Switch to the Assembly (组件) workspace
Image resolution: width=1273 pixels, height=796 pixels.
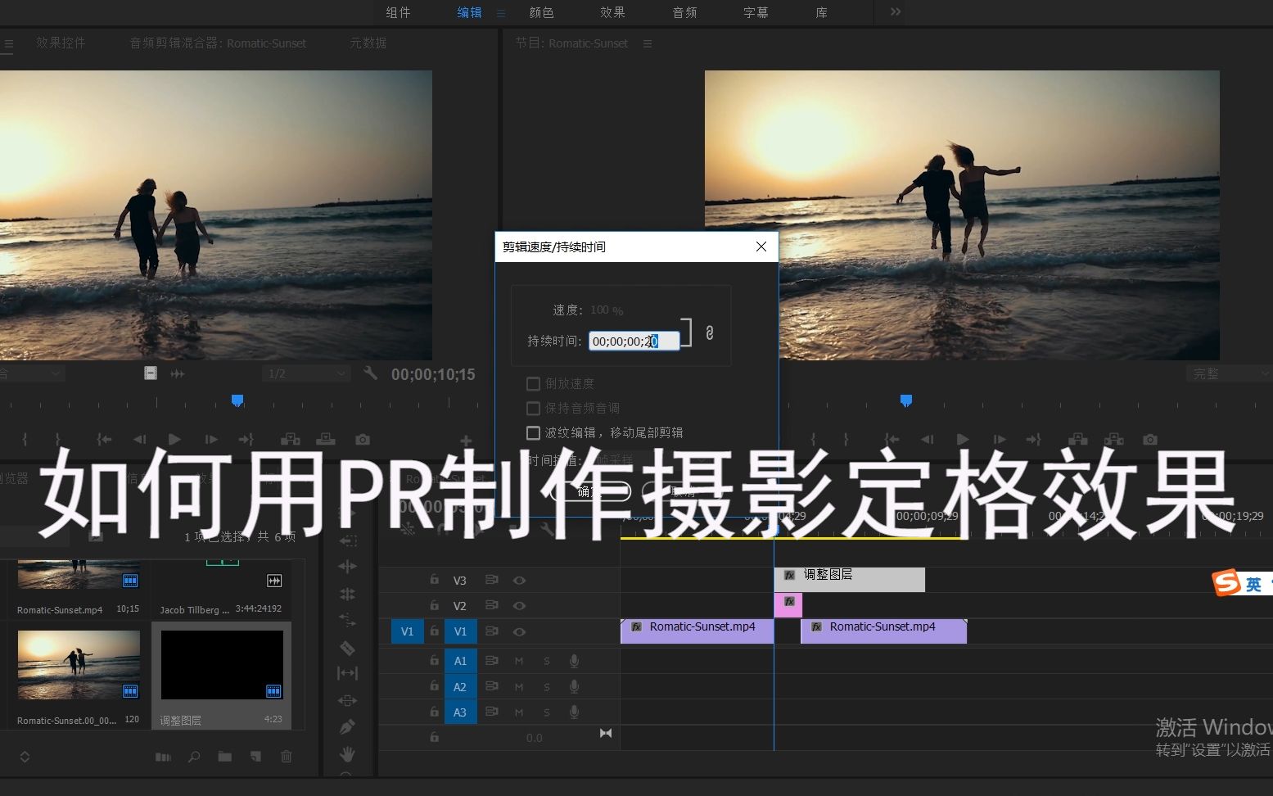(x=398, y=12)
